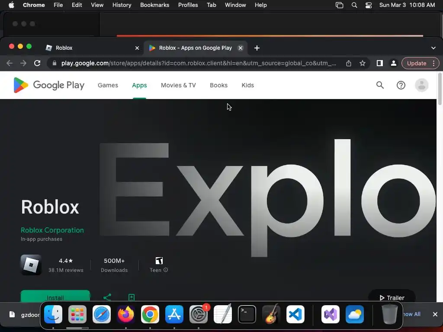Image resolution: width=443 pixels, height=332 pixels.
Task: Go back in Chrome
Action: pyautogui.click(x=10, y=63)
